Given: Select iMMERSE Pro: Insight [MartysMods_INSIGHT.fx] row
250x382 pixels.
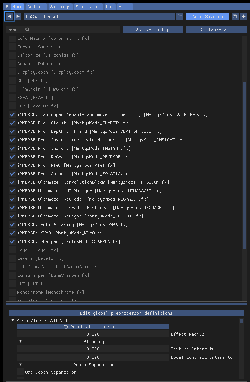Looking at the screenshot, I should (x=74, y=148).
